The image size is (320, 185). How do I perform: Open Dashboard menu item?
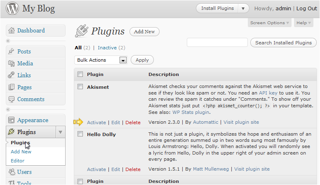point(31,30)
